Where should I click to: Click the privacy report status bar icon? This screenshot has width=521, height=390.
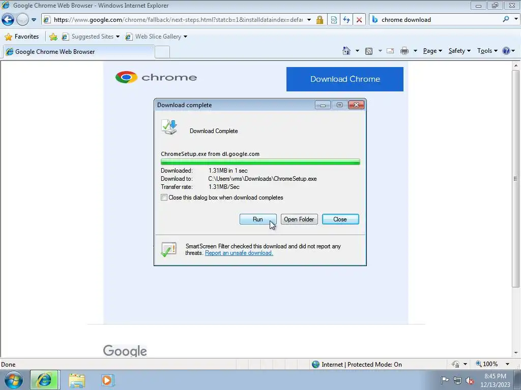click(x=455, y=365)
